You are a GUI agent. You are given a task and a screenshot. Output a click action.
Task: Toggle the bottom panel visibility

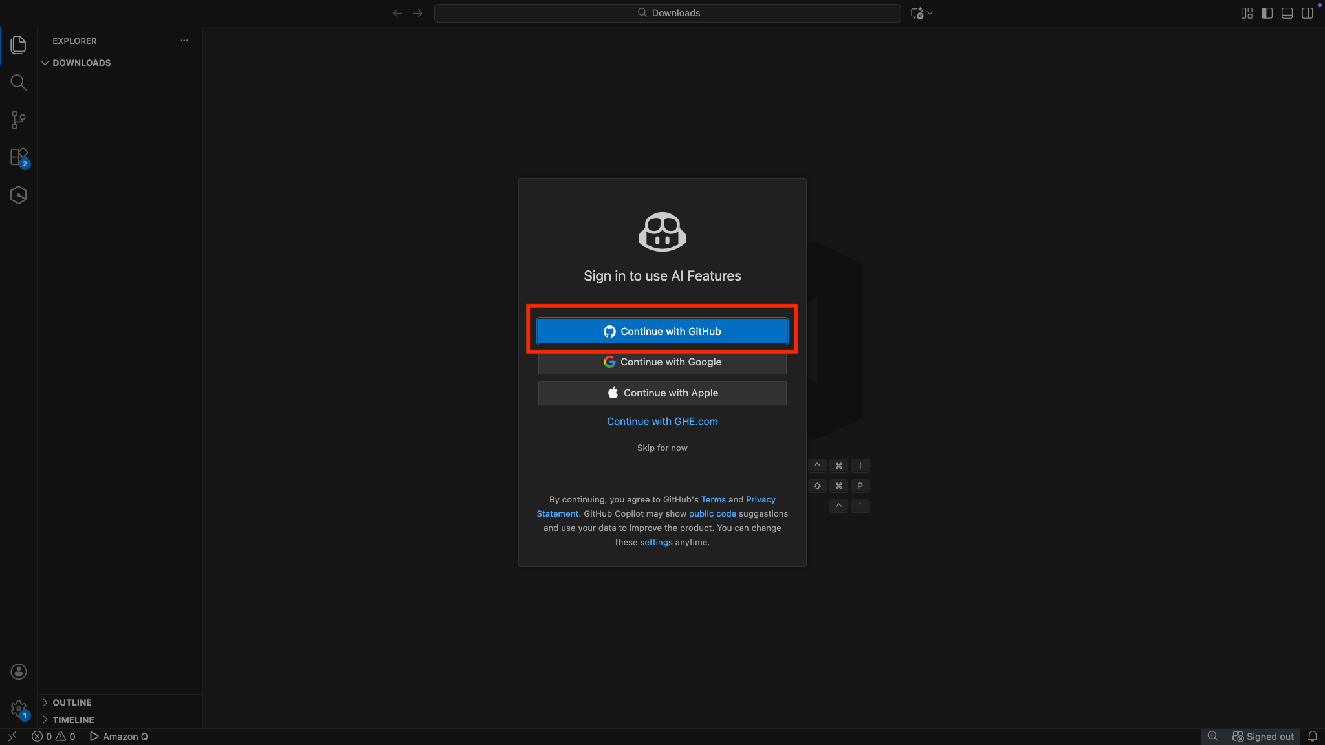[x=1287, y=13]
